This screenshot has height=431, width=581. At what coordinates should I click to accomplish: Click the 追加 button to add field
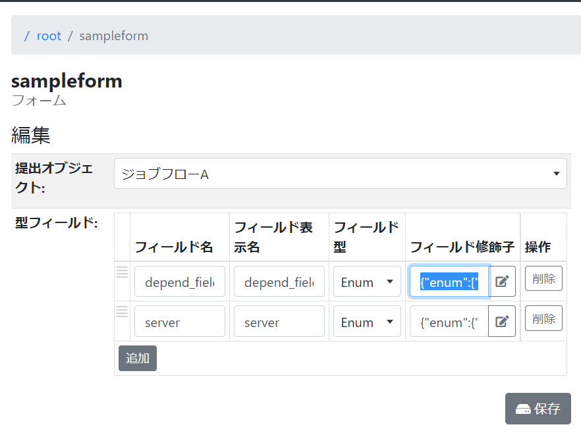coord(138,358)
